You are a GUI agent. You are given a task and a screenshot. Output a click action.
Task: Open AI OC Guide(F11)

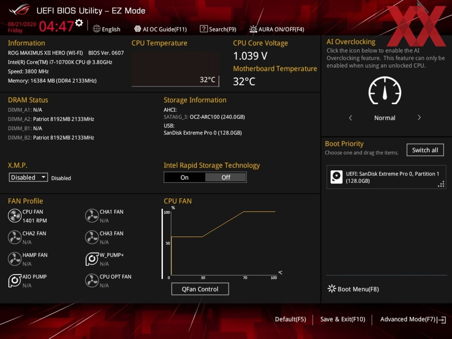pyautogui.click(x=161, y=29)
